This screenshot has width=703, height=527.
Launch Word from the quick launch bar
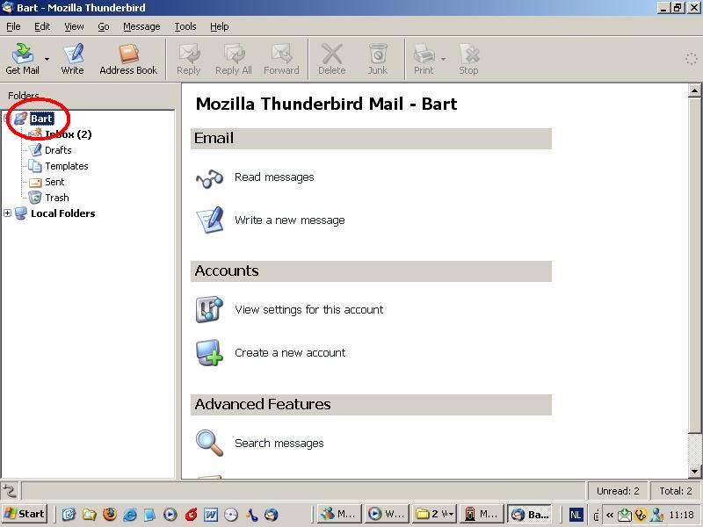[x=210, y=514]
